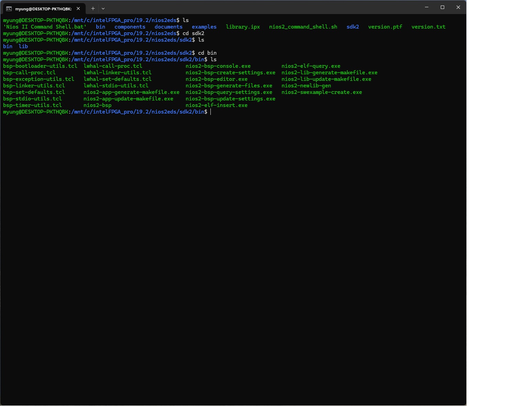Select the myung@DESKTOP-PKTHQBK terminal tab
This screenshot has height=406, width=515.
pos(44,9)
